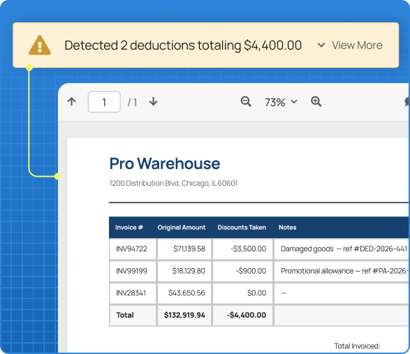The image size is (410, 354).
Task: Click the Promotional allowance note cell
Action: tap(342, 271)
